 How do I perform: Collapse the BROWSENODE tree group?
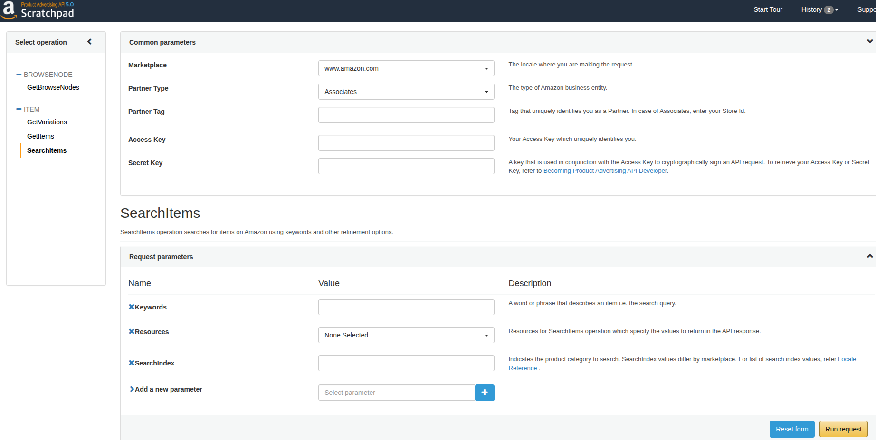19,75
